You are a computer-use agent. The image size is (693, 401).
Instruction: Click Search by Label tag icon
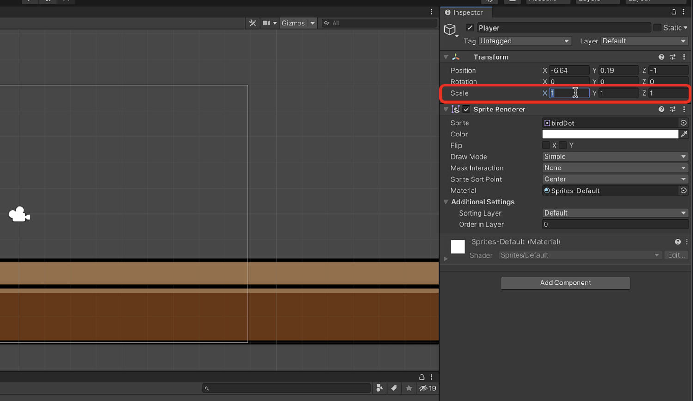394,388
